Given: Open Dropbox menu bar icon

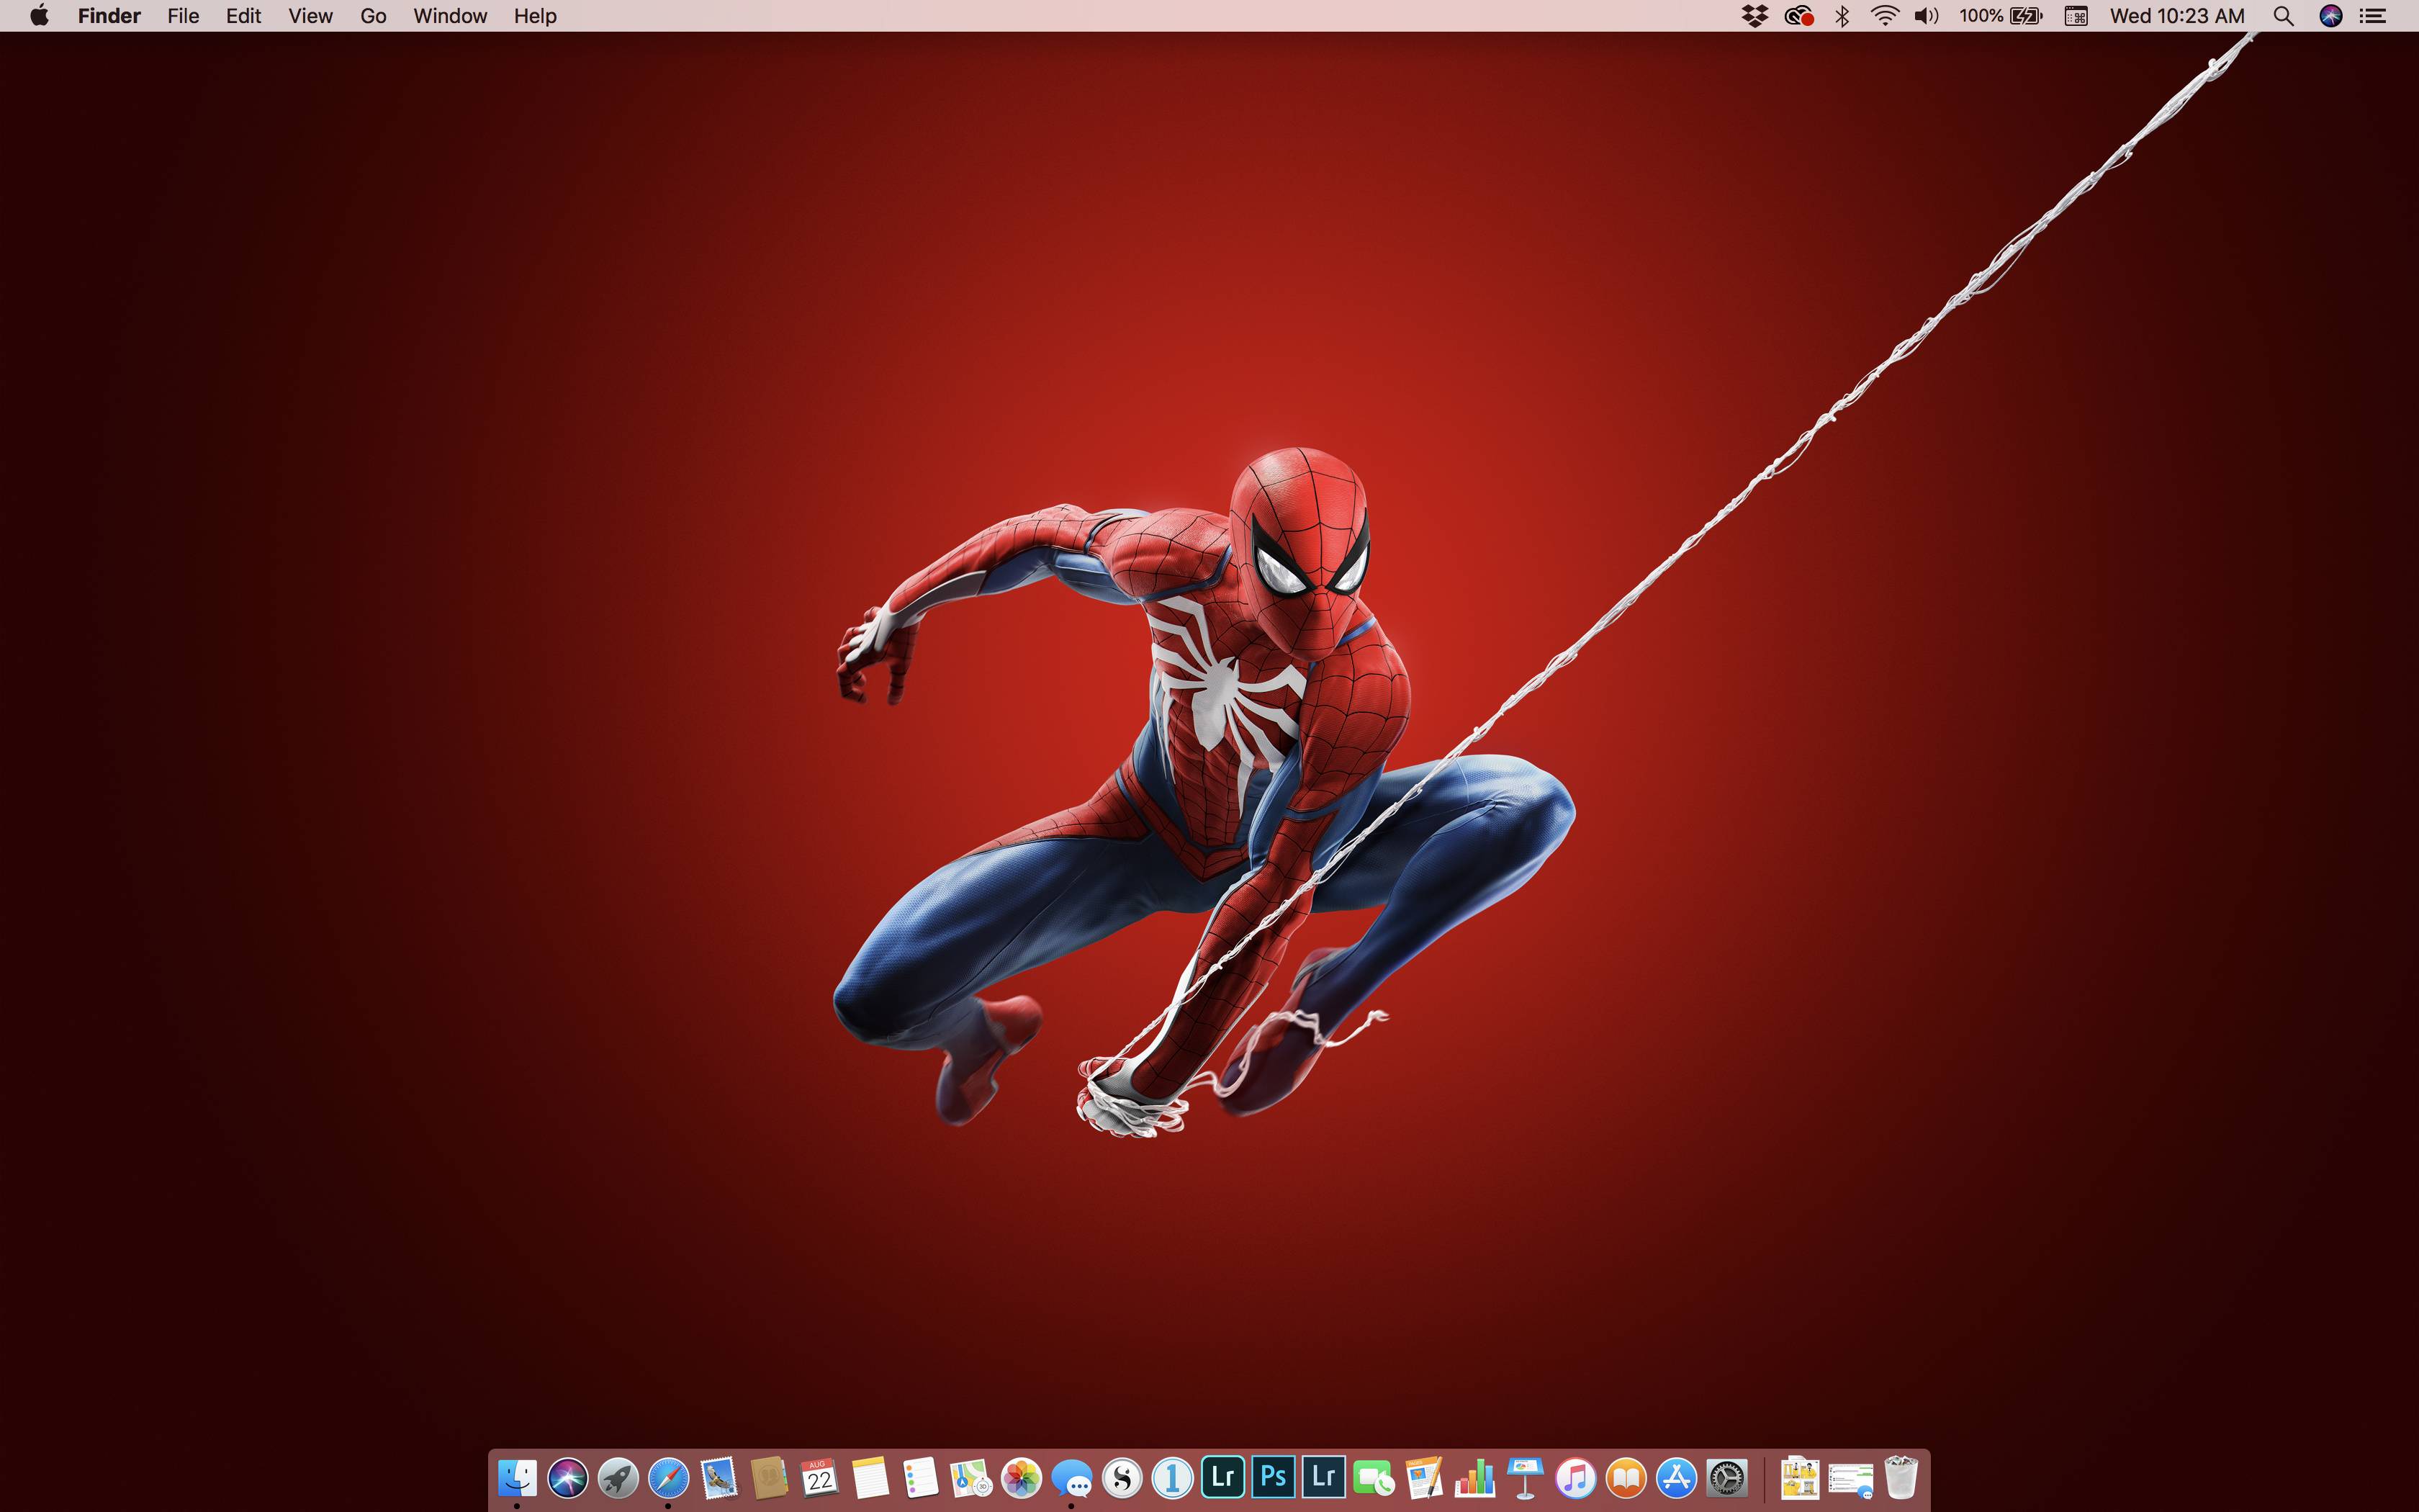Looking at the screenshot, I should tap(1754, 16).
